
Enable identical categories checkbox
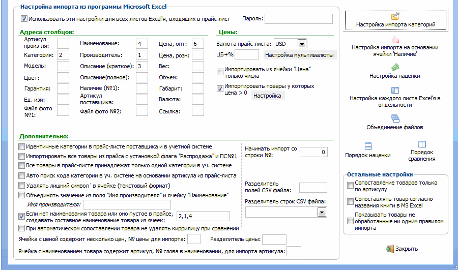[21, 146]
